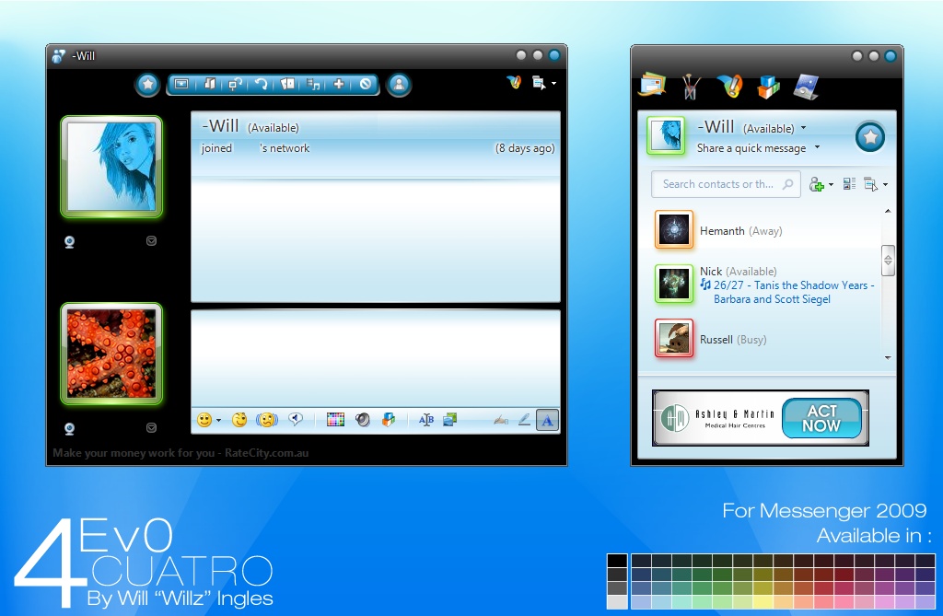Screen dimensions: 943x616
Task: Open the games cards icon in chat toolbar
Action: tap(287, 84)
